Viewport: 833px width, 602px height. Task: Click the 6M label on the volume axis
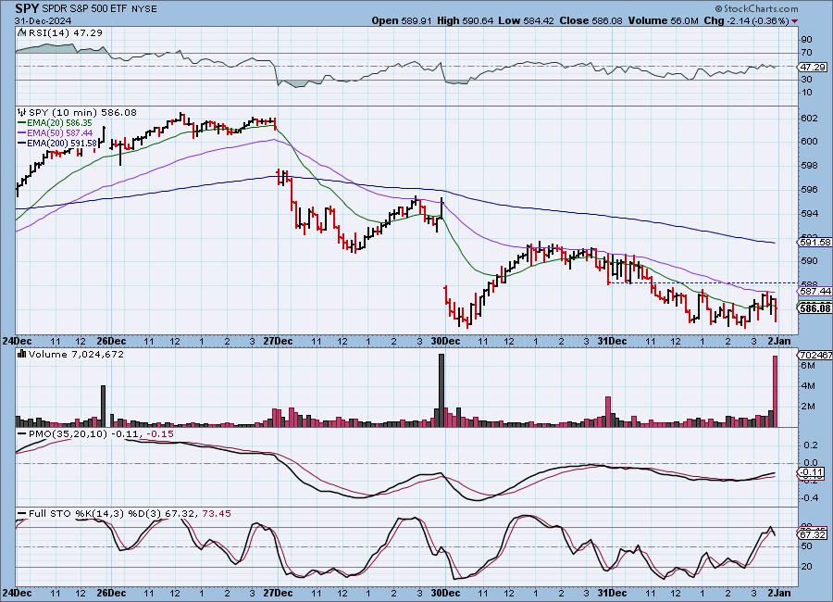[807, 366]
